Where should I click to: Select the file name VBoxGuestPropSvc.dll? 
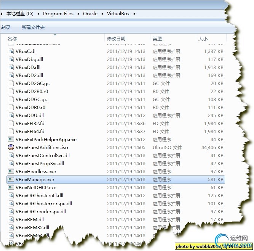[40, 164]
